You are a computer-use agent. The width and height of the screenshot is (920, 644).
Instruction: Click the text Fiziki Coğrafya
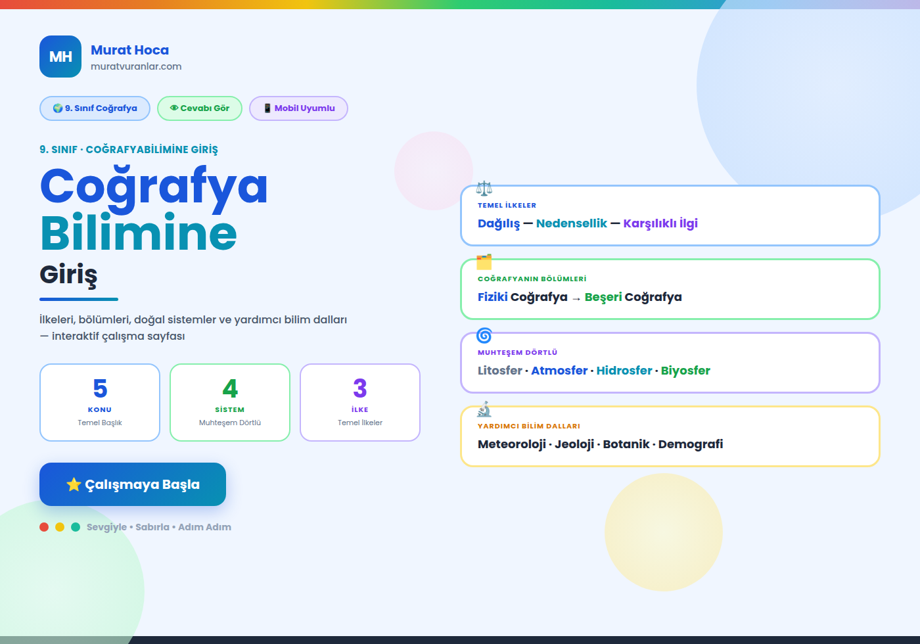coord(522,297)
